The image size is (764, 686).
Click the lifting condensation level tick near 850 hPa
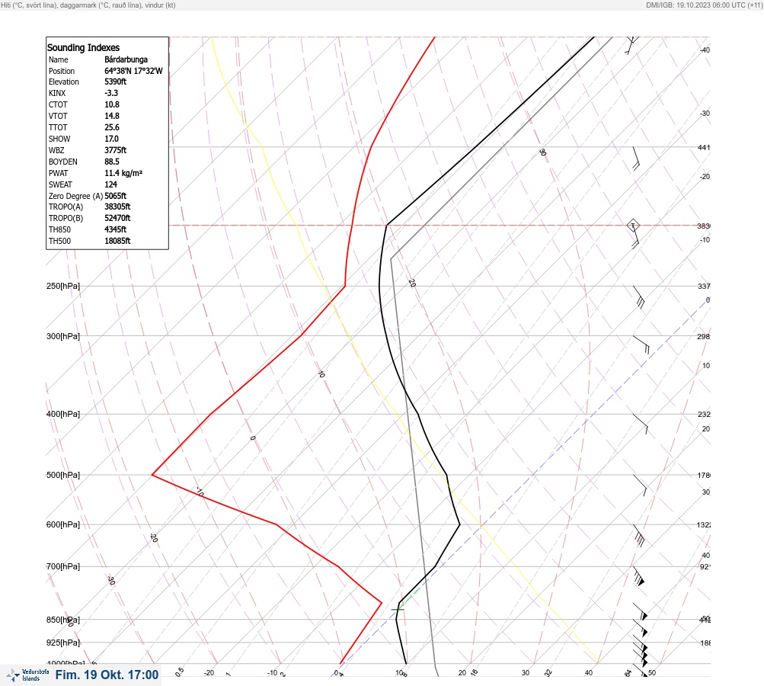pos(398,610)
